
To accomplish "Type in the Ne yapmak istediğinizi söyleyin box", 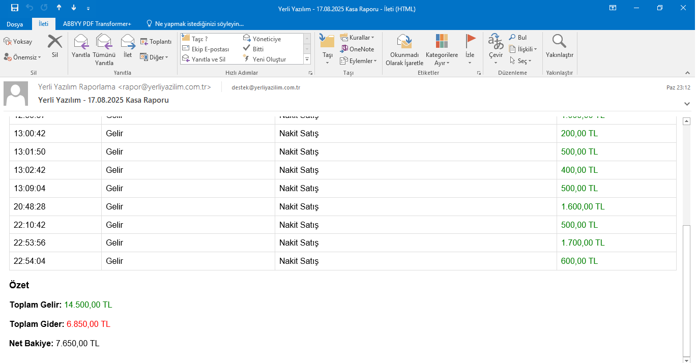I will click(199, 24).
